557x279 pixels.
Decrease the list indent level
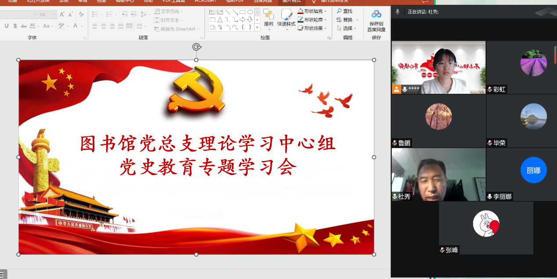[125, 14]
